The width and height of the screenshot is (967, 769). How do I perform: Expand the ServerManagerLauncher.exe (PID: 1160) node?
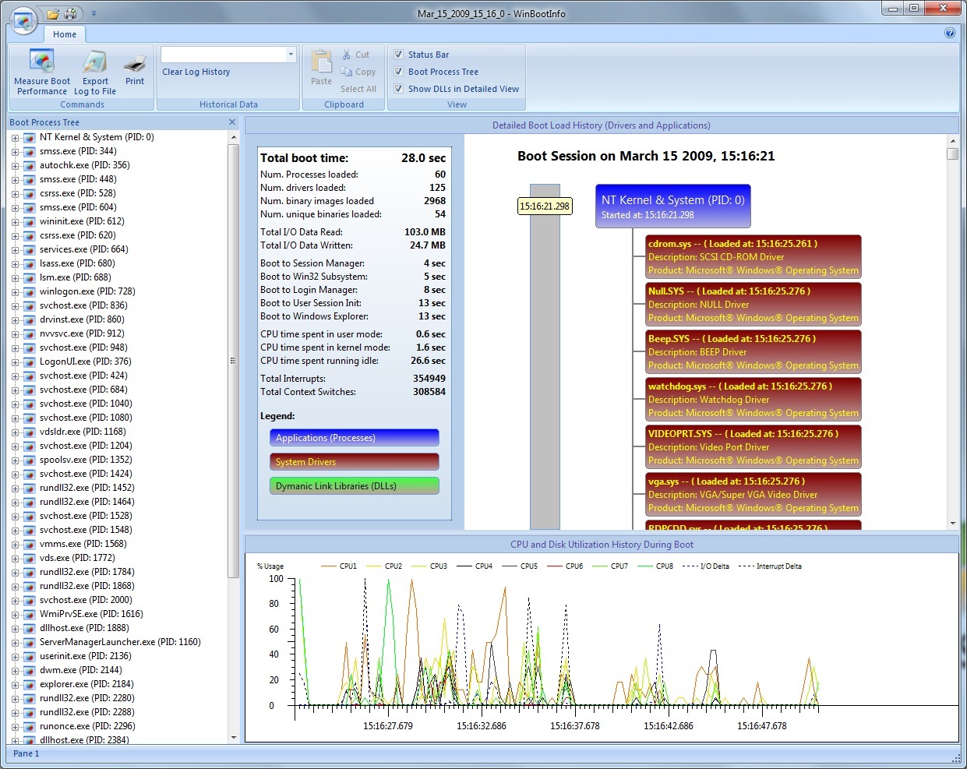[15, 643]
